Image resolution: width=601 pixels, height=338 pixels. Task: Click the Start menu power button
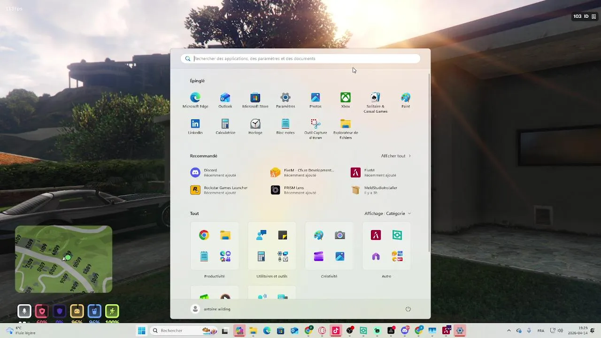click(x=408, y=309)
